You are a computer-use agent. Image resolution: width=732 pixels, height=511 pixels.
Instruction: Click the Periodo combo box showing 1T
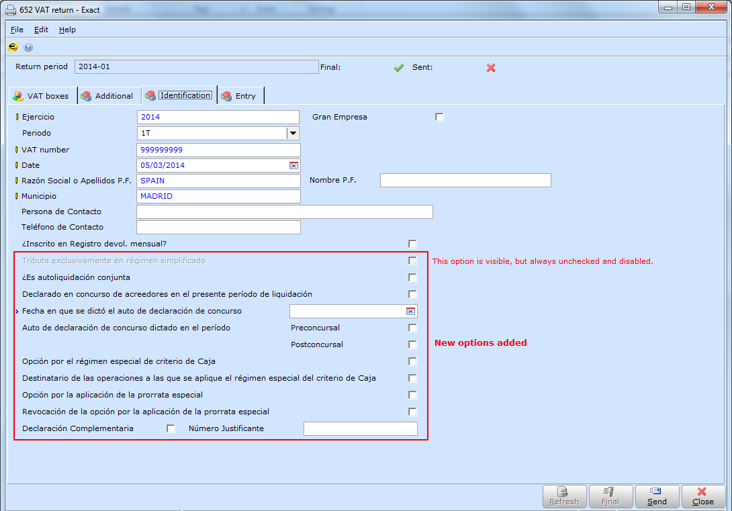(x=218, y=134)
